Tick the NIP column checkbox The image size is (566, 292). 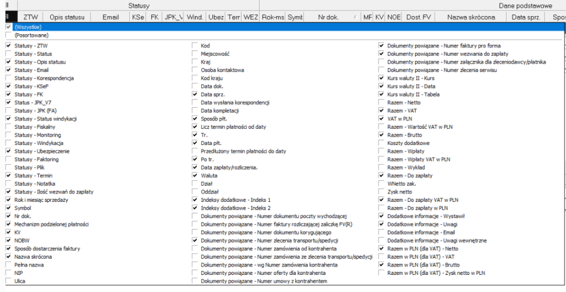[8, 273]
